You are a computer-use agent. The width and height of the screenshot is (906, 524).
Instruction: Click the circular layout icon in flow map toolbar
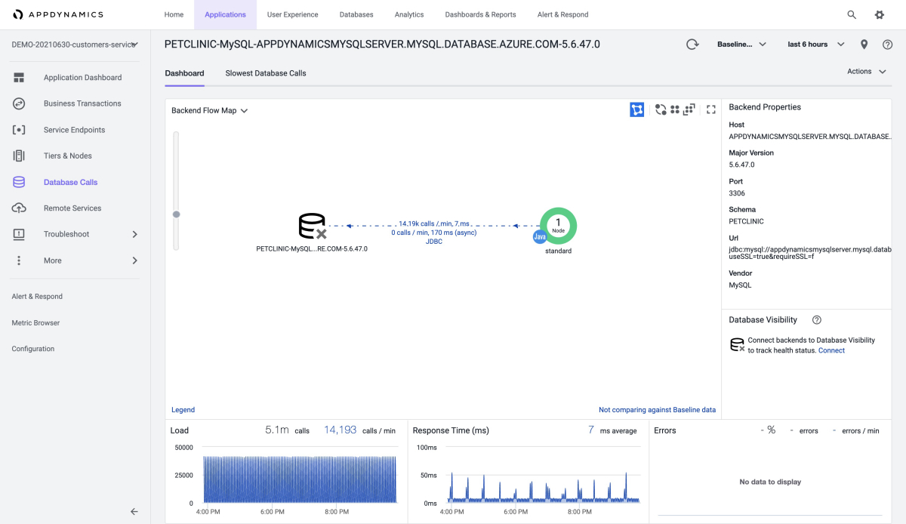pos(661,110)
